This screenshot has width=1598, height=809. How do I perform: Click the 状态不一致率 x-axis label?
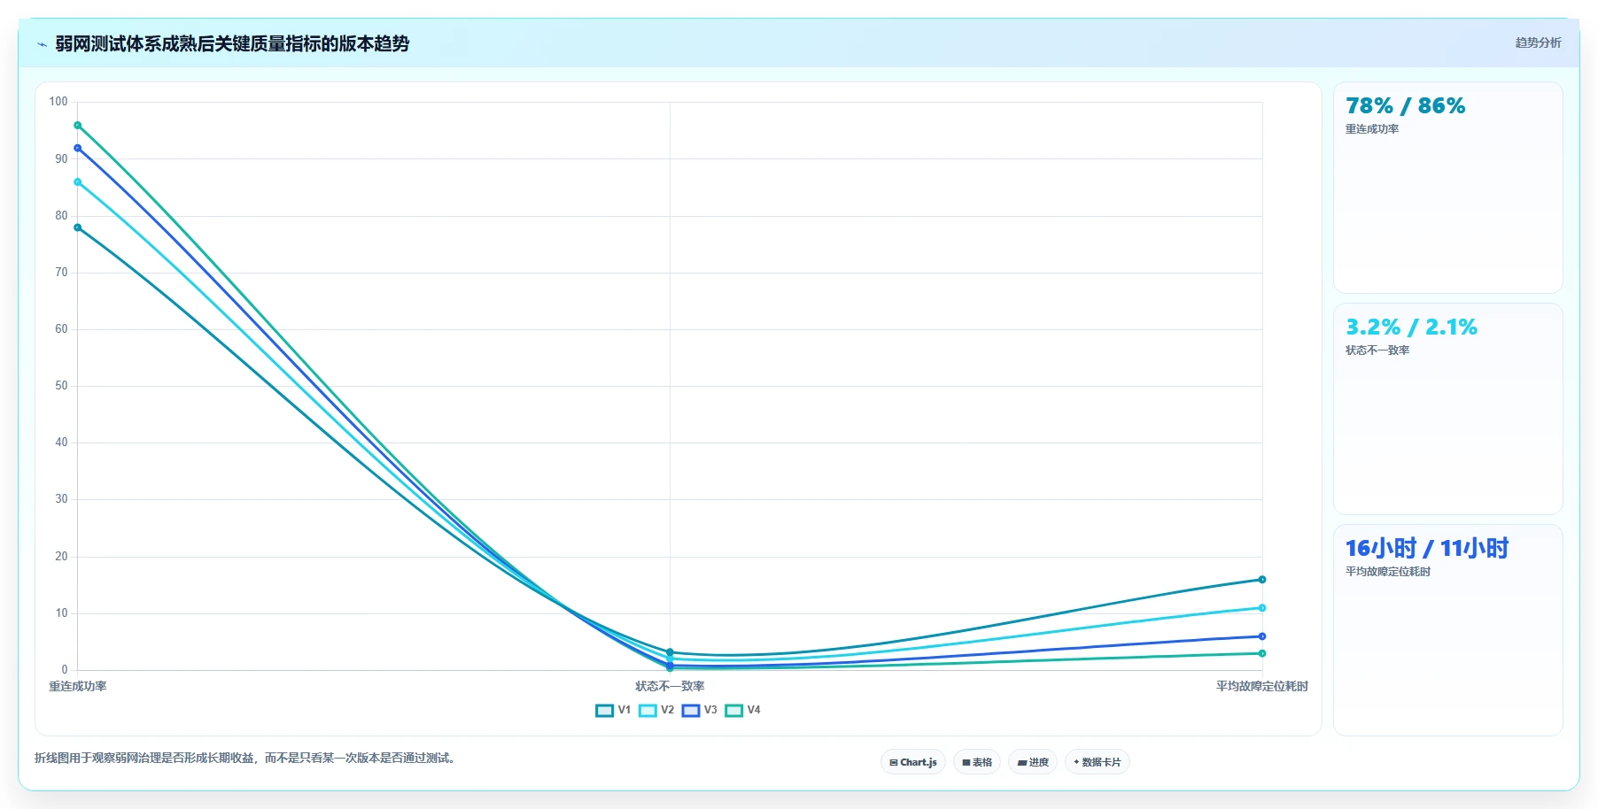(x=670, y=686)
